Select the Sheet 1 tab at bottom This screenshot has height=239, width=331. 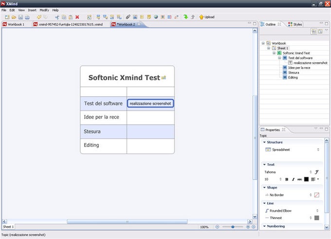8,227
